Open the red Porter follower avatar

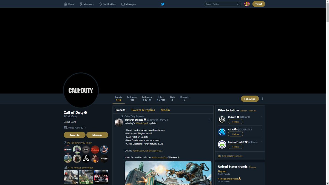(95, 149)
